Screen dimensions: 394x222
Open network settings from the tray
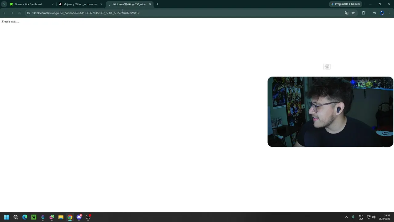click(x=368, y=217)
